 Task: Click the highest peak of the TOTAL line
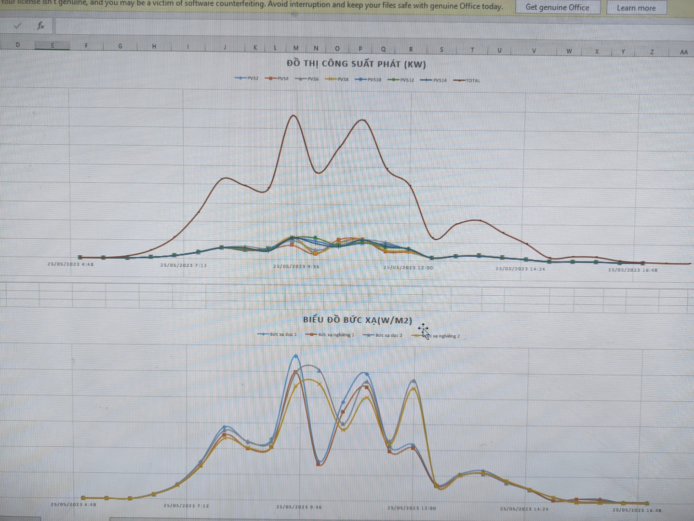(x=294, y=115)
